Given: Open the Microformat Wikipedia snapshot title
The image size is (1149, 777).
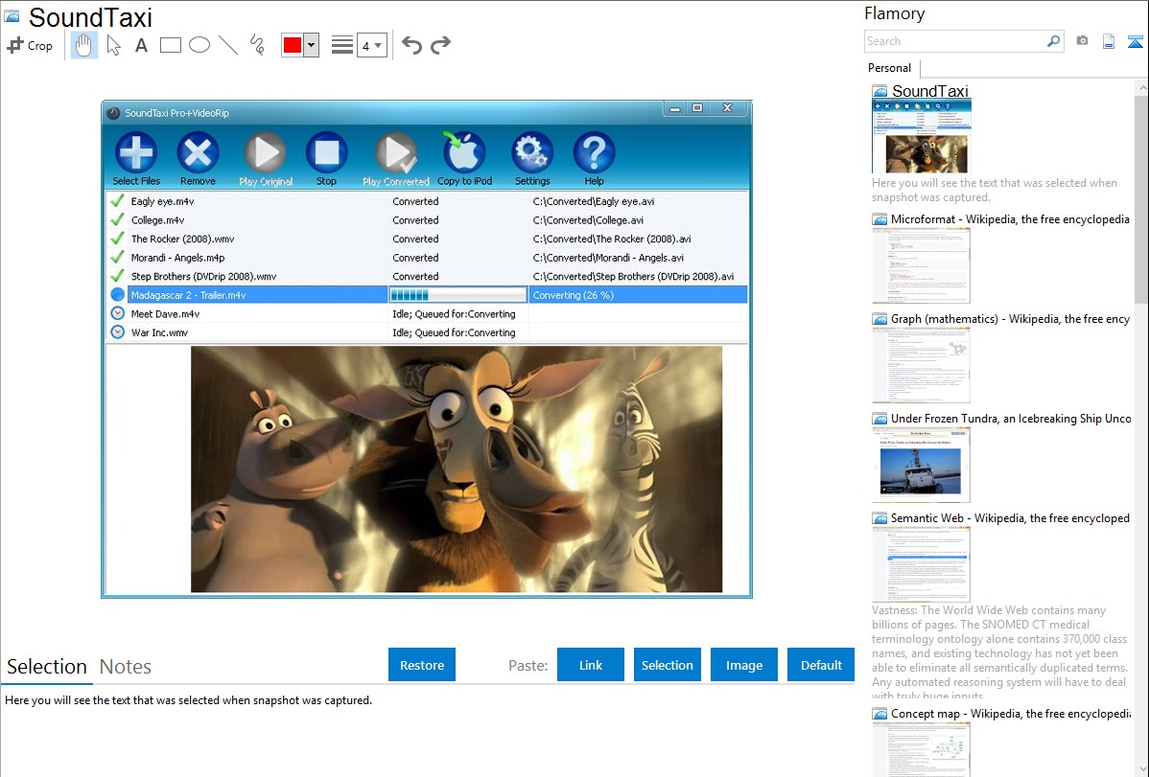Looking at the screenshot, I should pos(1010,219).
